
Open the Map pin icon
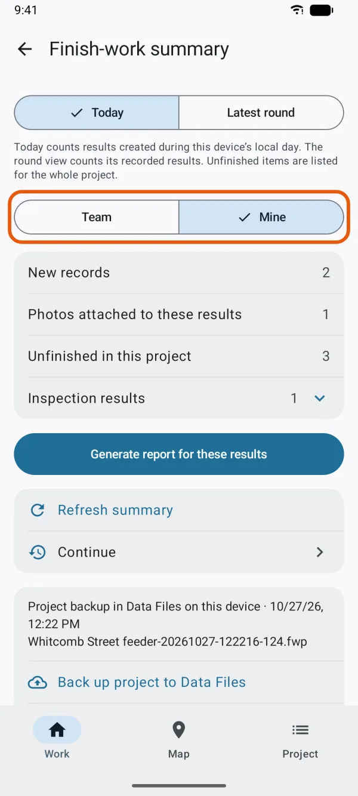click(178, 729)
